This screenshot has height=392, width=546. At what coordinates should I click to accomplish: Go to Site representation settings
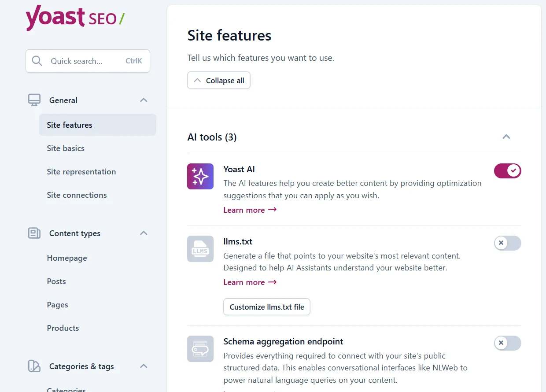click(x=81, y=171)
